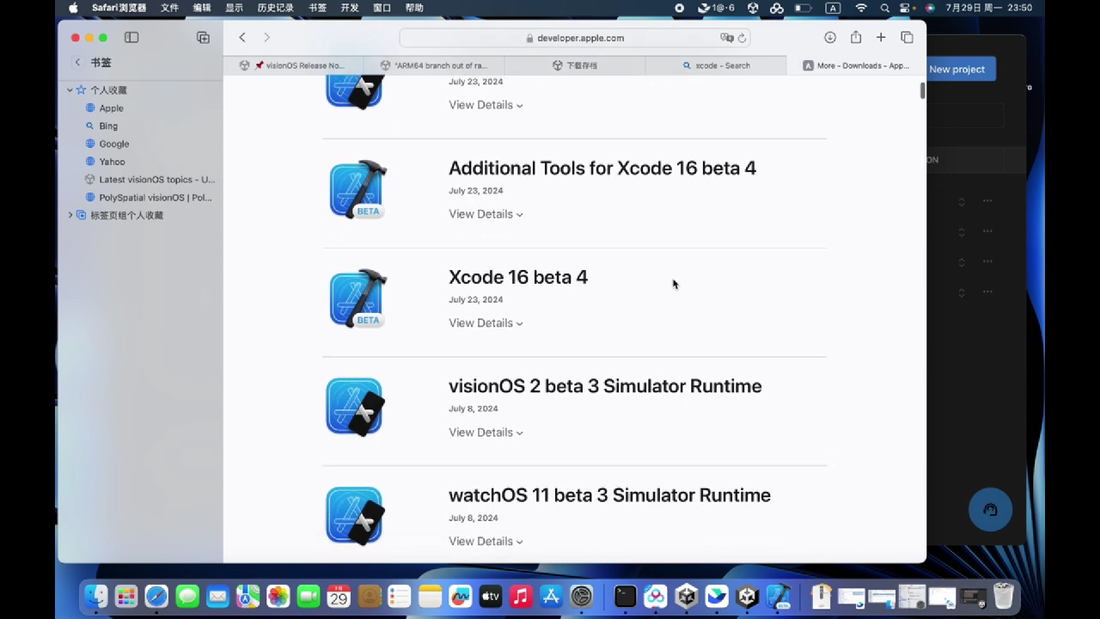Expand View Details for watchOS 11 beta 3

(486, 542)
